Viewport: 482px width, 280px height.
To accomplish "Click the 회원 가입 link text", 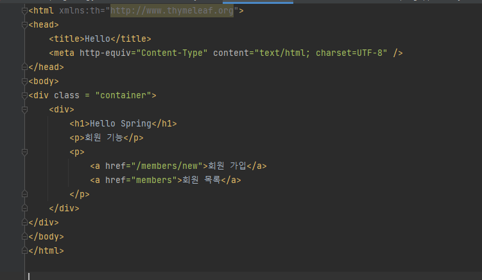I will pyautogui.click(x=227, y=166).
